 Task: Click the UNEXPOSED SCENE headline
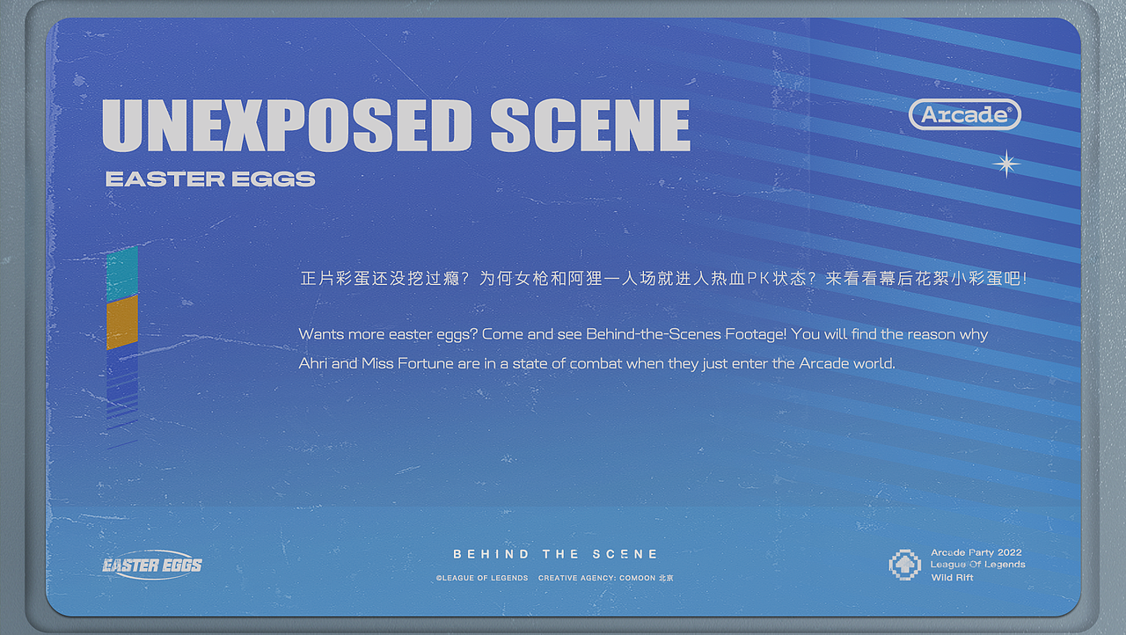pyautogui.click(x=396, y=125)
